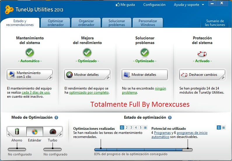This screenshot has width=232, height=161.
Task: Click the lifebuoy icon under Protección del sistema
Action: 202,53
